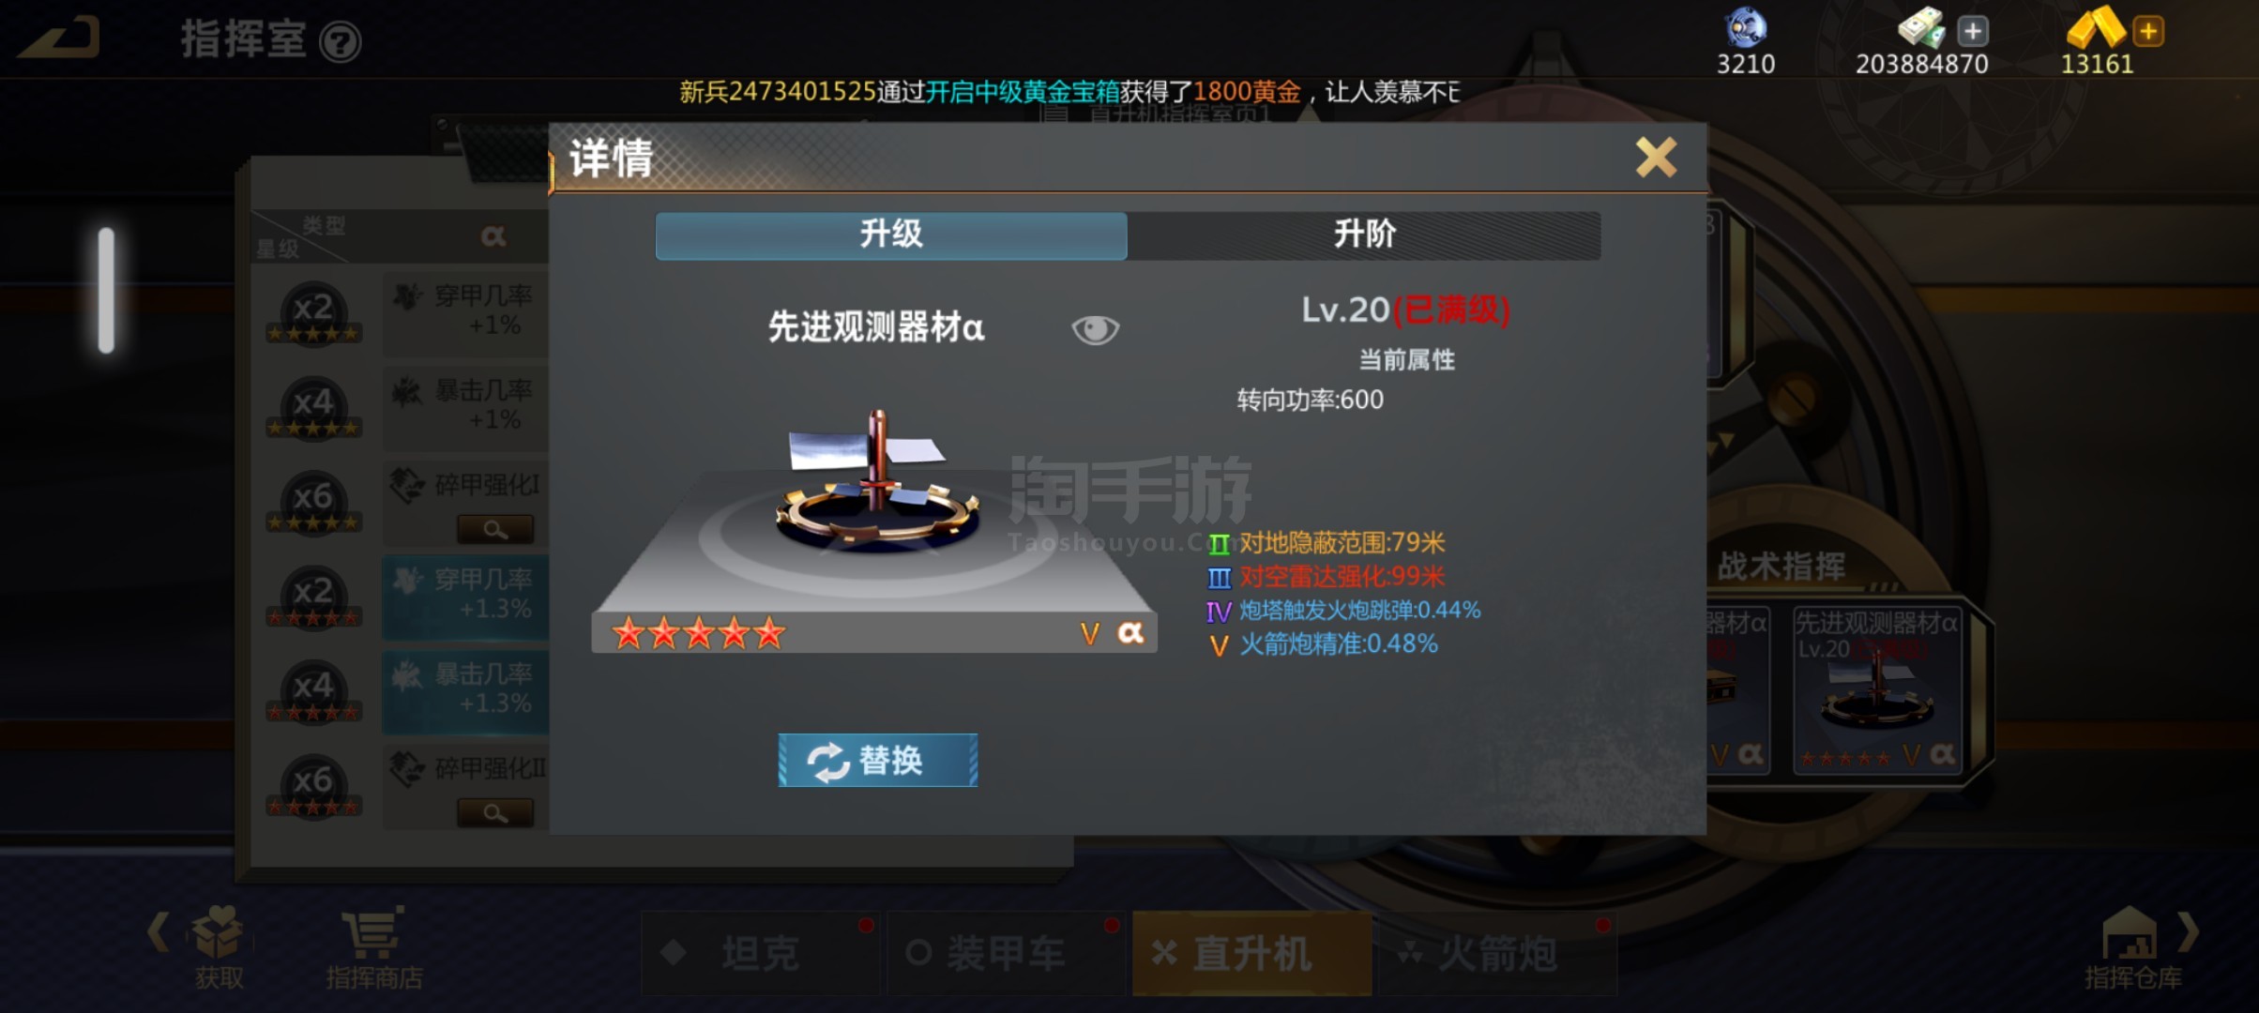2259x1013 pixels.
Task: Click the magnifier under 碎甲强化I
Action: (495, 530)
